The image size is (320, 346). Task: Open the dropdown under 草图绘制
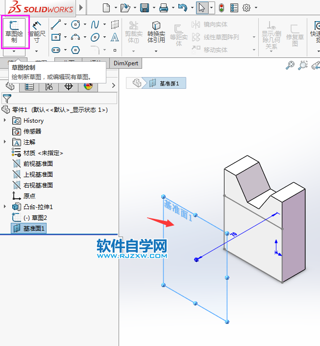pos(14,52)
